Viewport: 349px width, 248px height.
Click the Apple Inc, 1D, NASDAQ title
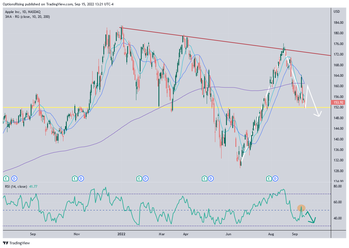pyautogui.click(x=23, y=12)
